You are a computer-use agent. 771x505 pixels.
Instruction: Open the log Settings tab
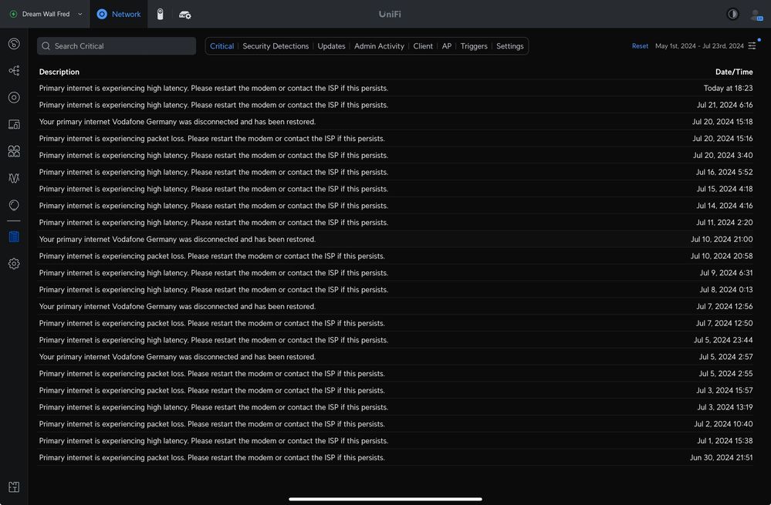point(510,46)
